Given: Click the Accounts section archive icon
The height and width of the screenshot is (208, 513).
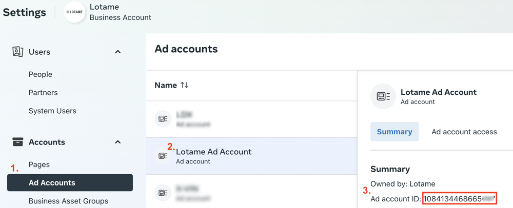Looking at the screenshot, I should click(x=17, y=142).
